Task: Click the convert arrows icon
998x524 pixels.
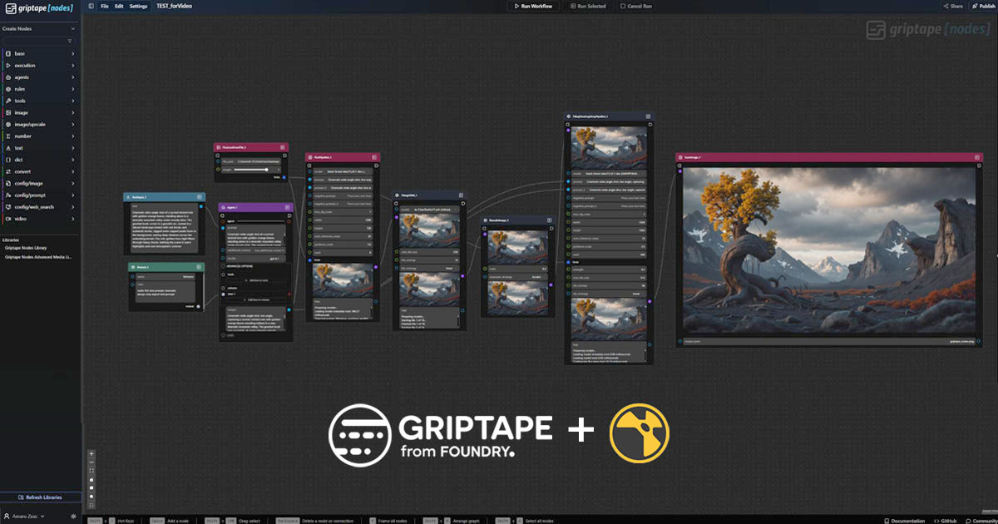Action: point(7,171)
